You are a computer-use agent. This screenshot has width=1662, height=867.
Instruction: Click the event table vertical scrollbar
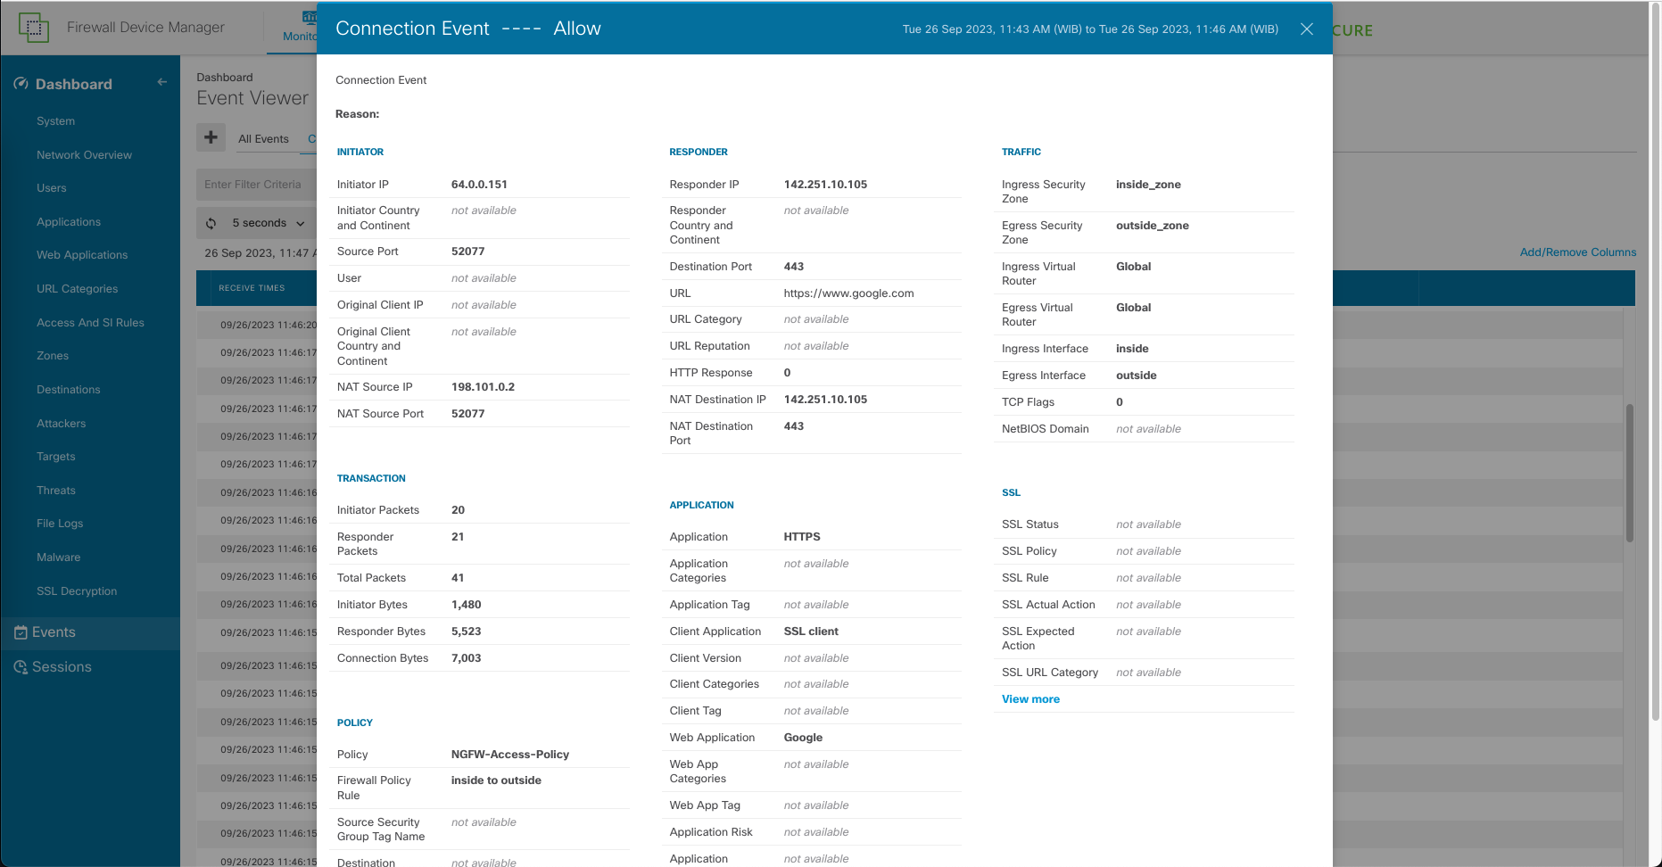(1629, 473)
